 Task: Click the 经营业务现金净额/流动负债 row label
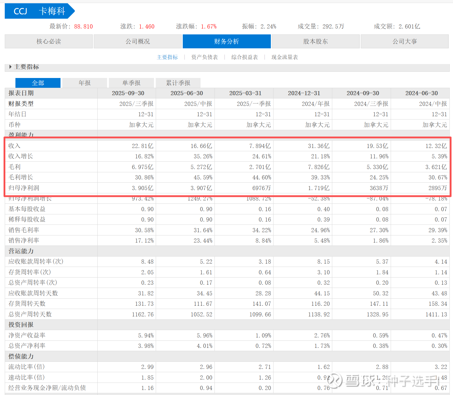47,388
